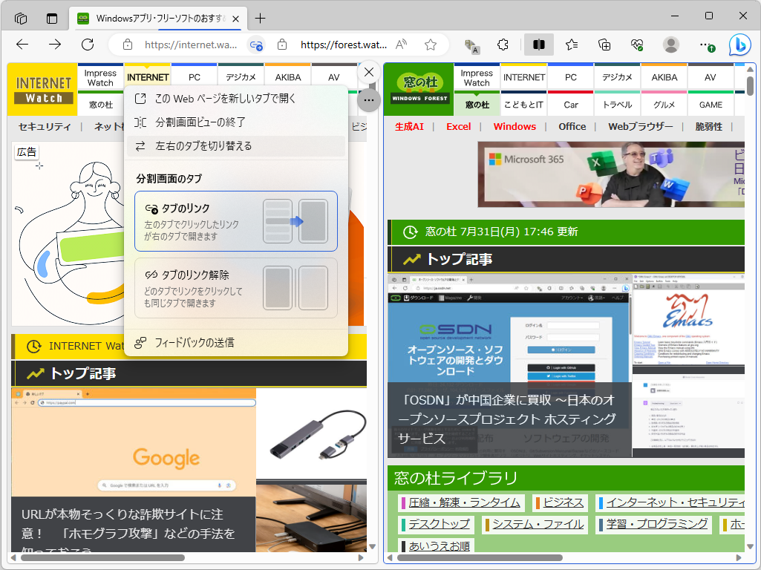Toggle the split screen view toolbar button
Image resolution: width=761 pixels, height=570 pixels.
tap(538, 45)
